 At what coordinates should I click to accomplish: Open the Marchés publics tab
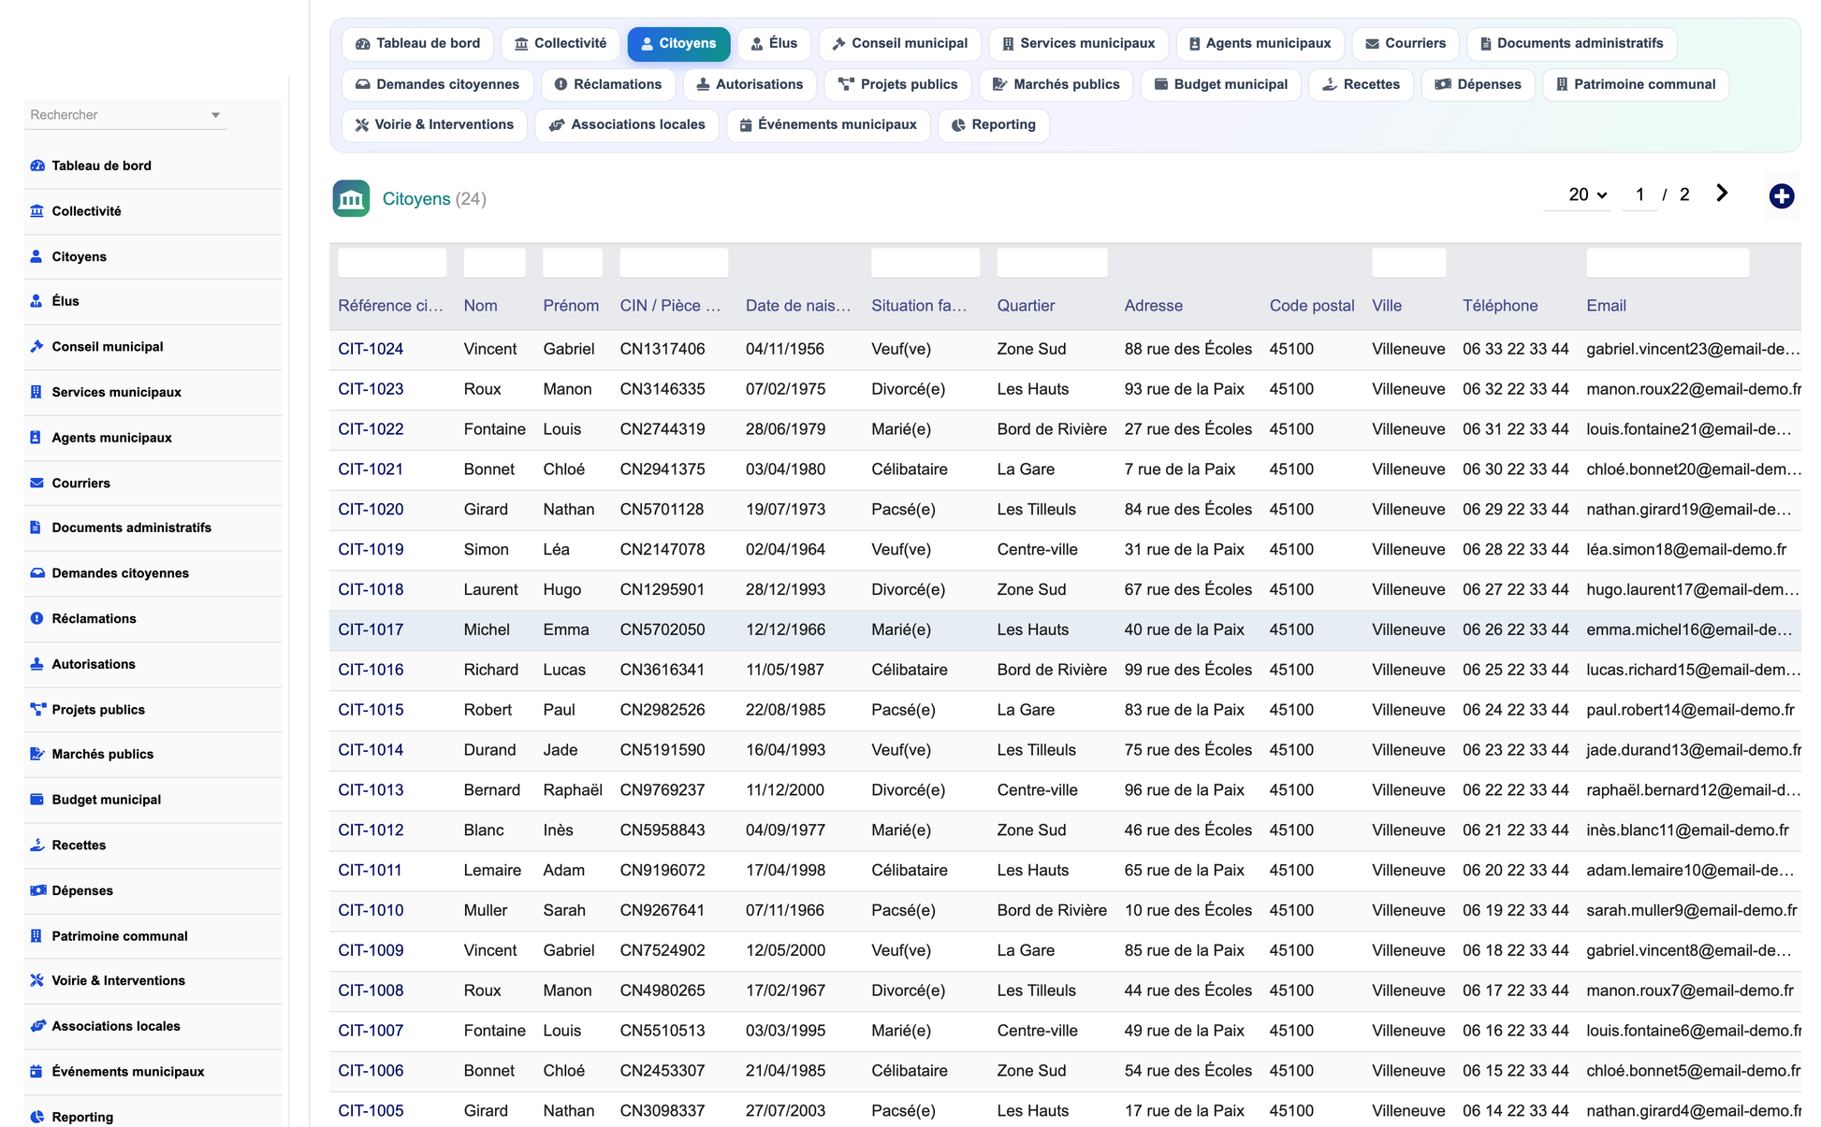tap(1056, 84)
